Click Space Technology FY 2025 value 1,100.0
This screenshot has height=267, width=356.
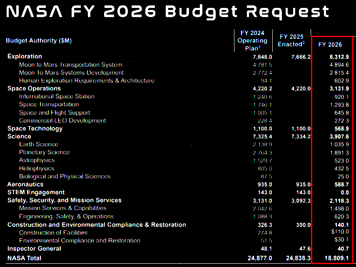[301, 129]
